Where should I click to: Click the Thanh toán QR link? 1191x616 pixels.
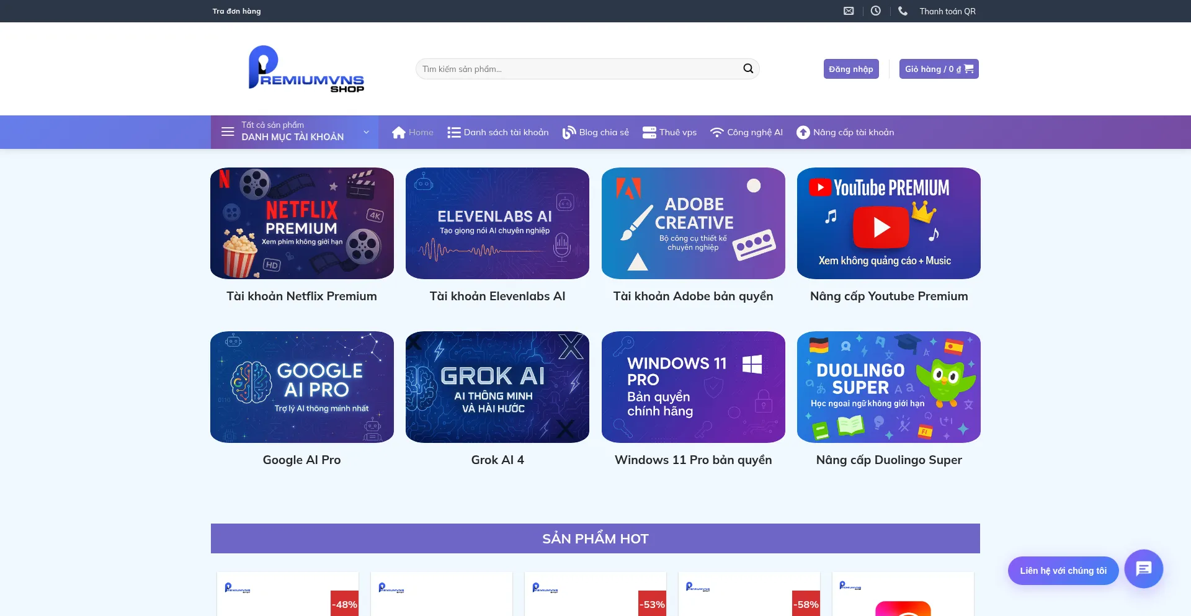click(947, 11)
